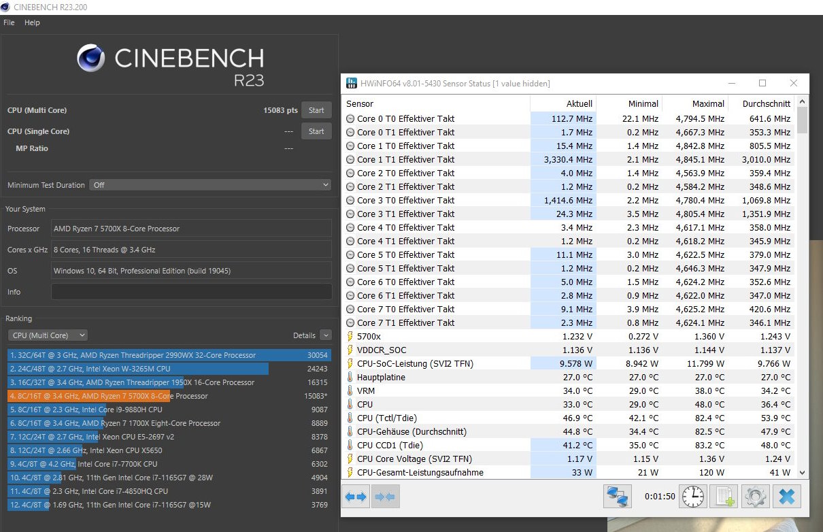Click the Durchschnitt column header
Viewport: 823px width, 532px height.
click(762, 103)
